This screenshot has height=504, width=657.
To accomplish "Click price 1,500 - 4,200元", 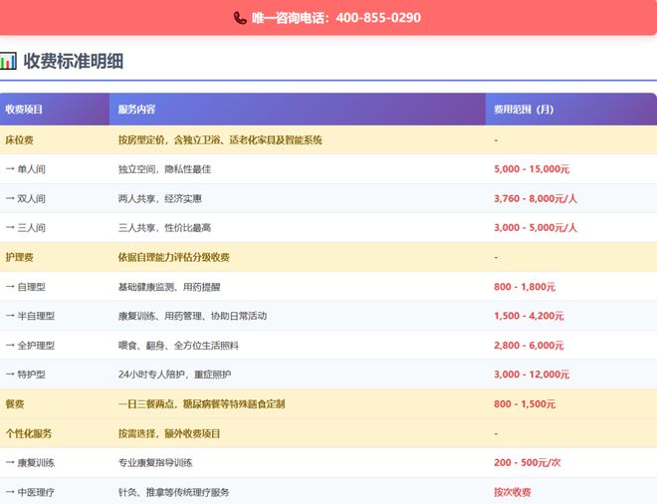I will tap(529, 316).
